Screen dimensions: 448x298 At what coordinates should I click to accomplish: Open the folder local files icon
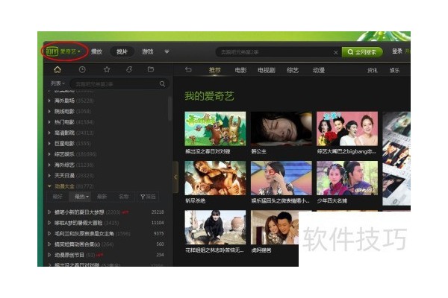[x=151, y=69]
